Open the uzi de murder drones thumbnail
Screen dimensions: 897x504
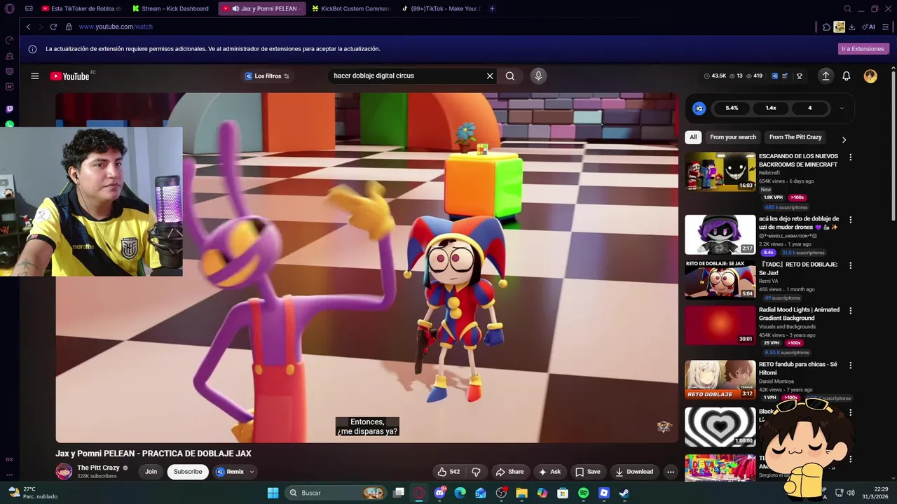pyautogui.click(x=720, y=234)
